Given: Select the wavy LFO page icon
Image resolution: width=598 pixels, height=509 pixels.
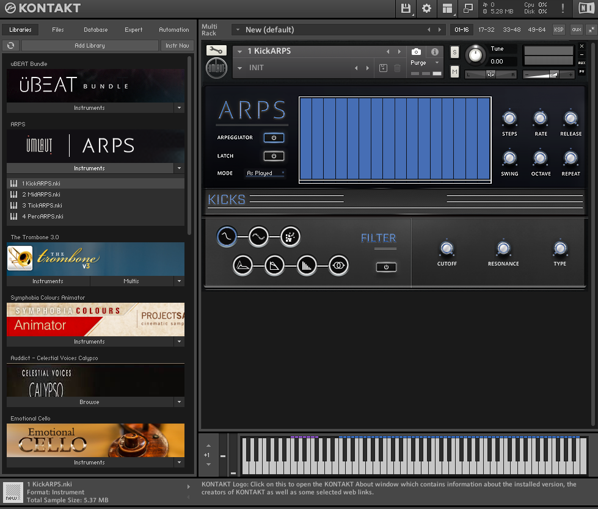Looking at the screenshot, I should click(x=258, y=237).
